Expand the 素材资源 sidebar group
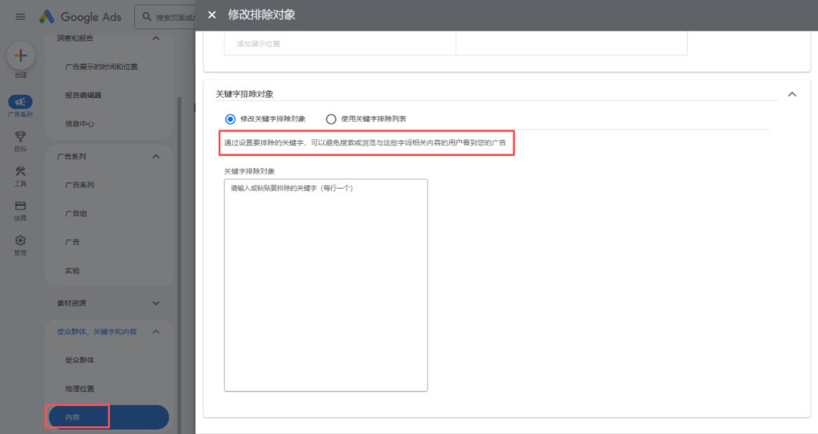The width and height of the screenshot is (818, 434). click(156, 303)
